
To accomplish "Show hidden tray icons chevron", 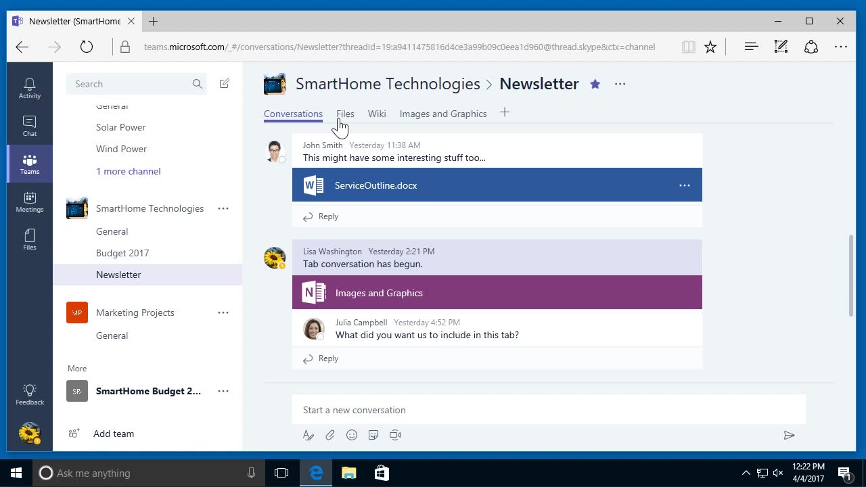I will click(746, 473).
